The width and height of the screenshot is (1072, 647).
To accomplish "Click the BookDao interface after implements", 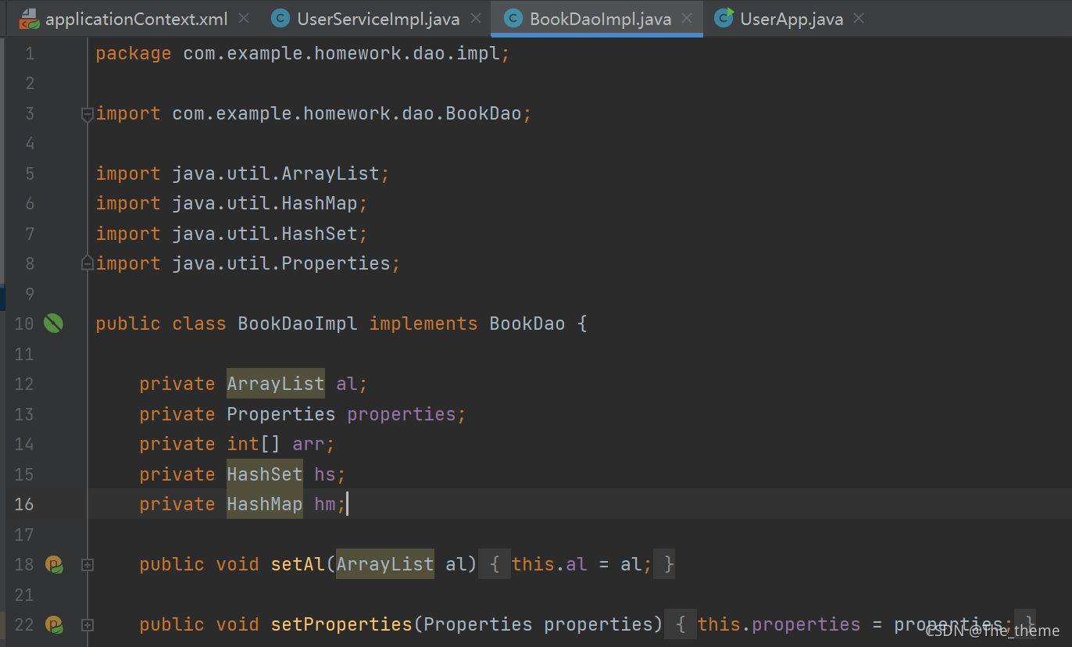I will click(527, 323).
